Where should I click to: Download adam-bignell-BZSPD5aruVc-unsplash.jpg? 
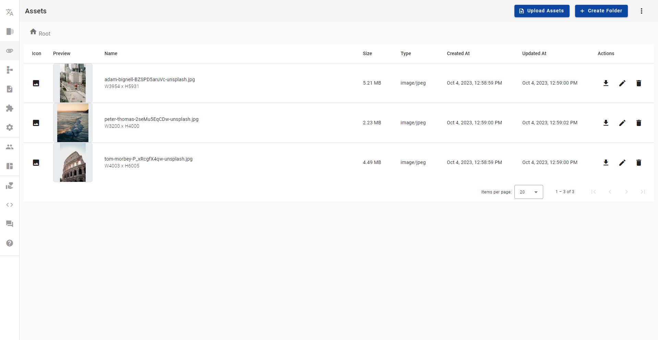606,83
